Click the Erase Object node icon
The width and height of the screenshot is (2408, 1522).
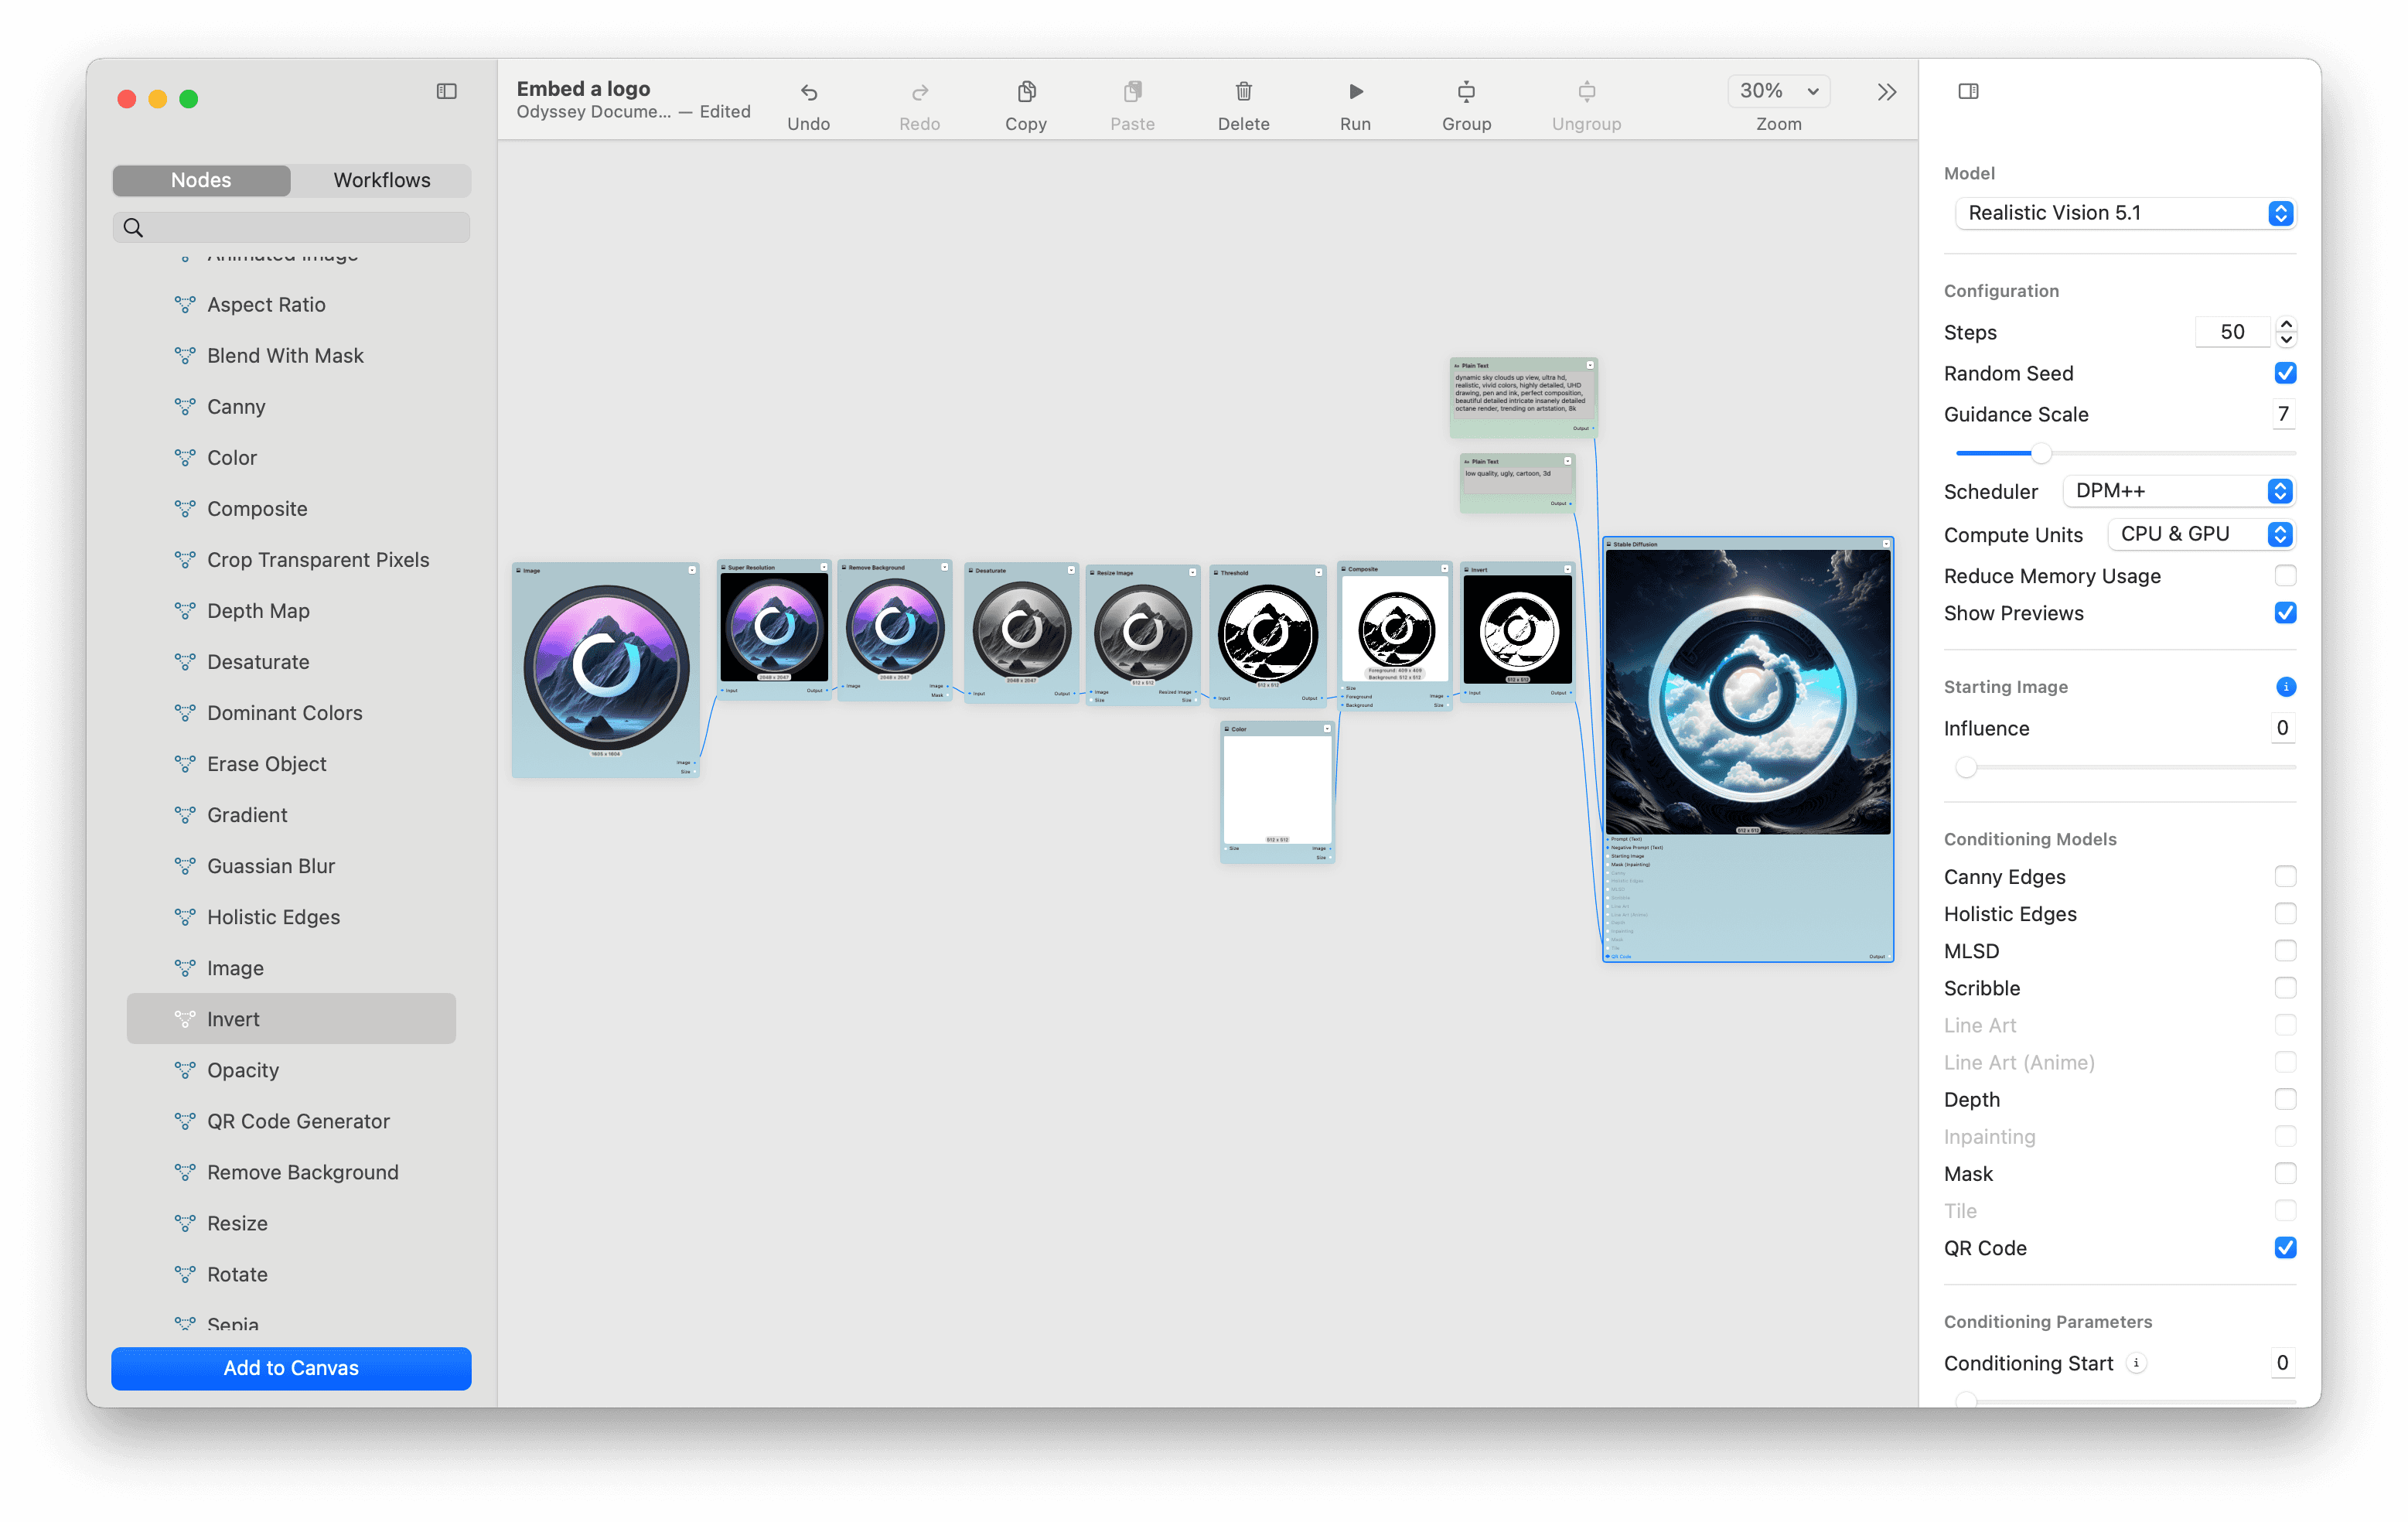(x=185, y=763)
